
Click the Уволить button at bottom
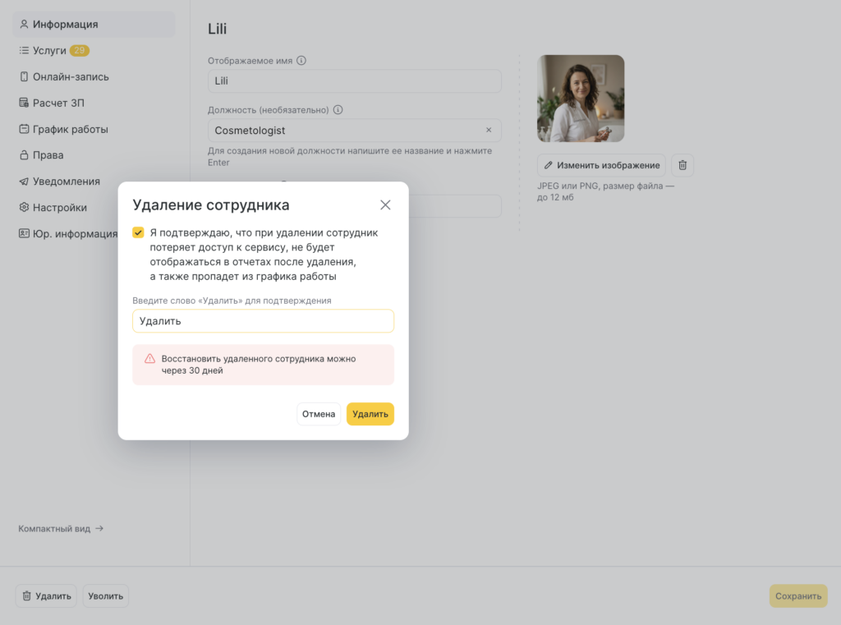pos(105,596)
